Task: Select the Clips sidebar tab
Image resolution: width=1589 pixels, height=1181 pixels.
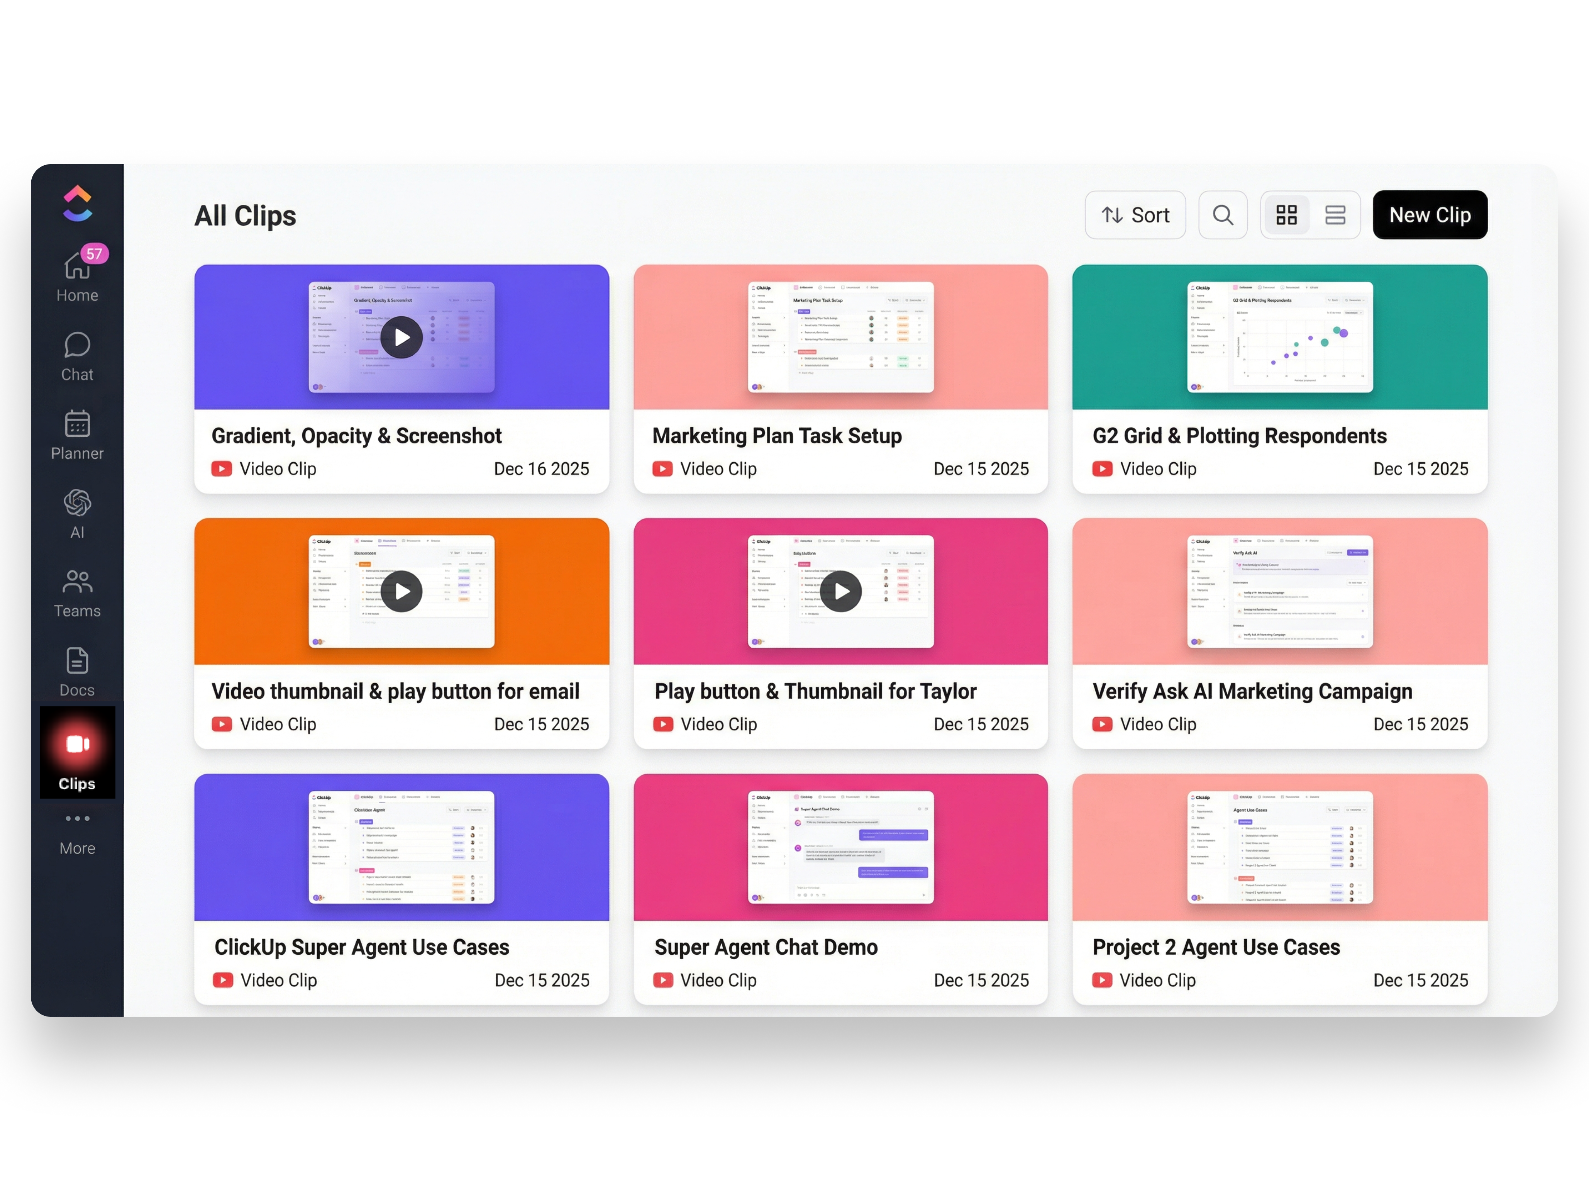Action: (77, 753)
